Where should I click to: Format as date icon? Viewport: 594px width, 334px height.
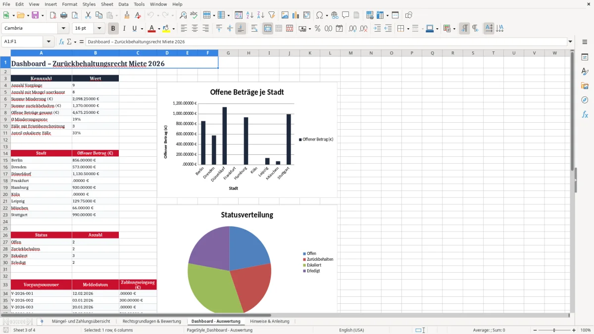pyautogui.click(x=340, y=29)
